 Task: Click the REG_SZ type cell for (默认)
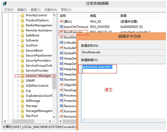click(x=96, y=22)
